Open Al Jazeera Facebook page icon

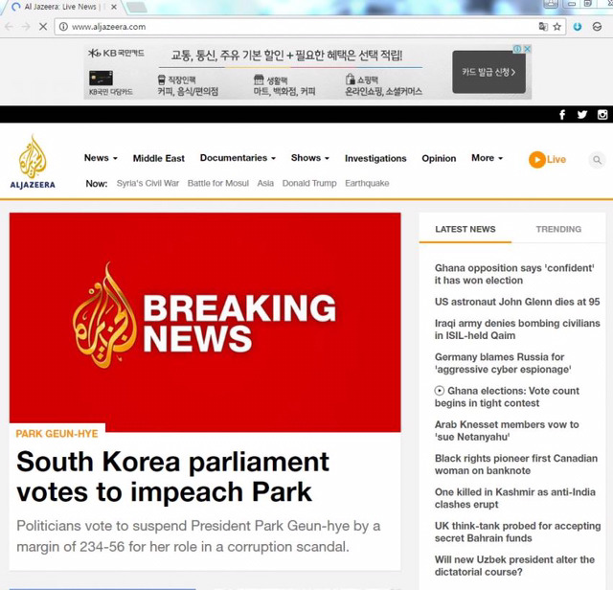[562, 115]
